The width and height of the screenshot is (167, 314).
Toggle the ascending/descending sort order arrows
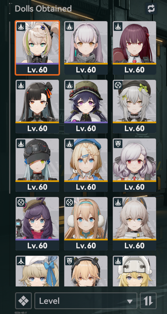tap(148, 301)
